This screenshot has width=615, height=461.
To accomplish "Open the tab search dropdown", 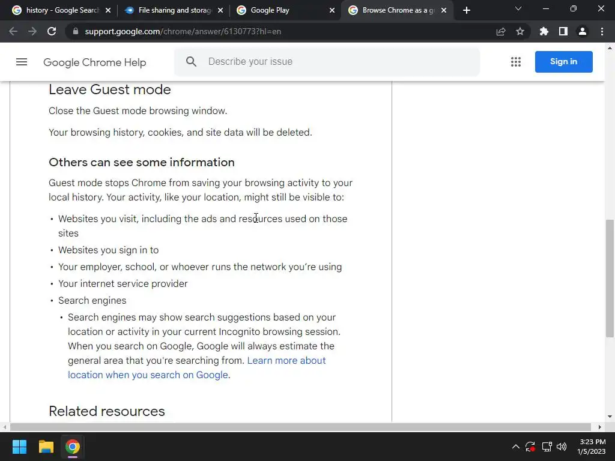I will 518,8.
